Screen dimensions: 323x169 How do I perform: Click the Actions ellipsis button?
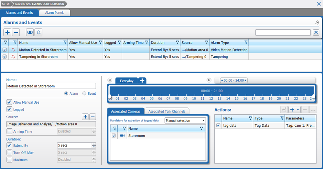[313, 110]
